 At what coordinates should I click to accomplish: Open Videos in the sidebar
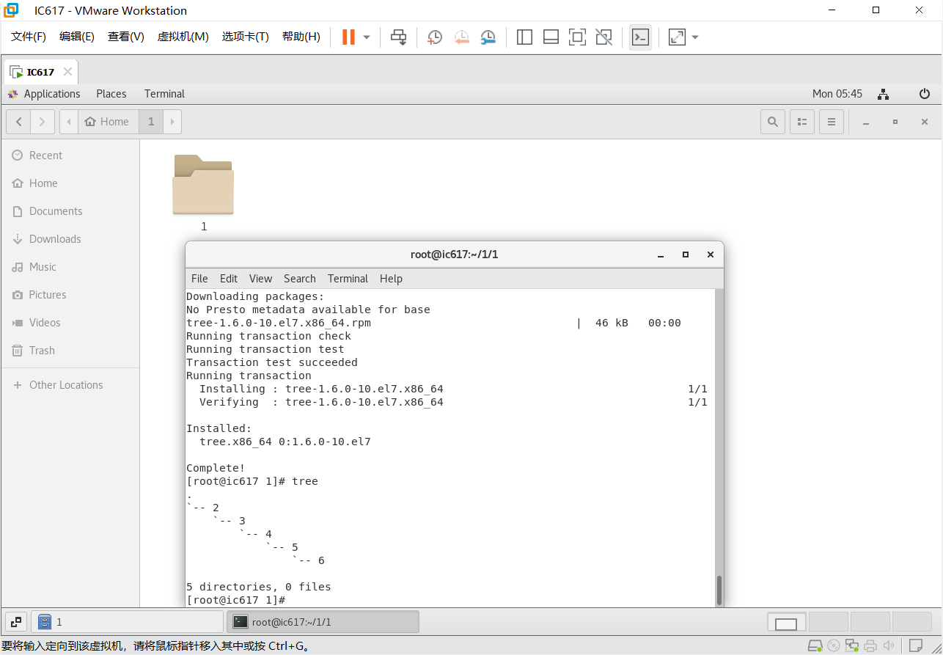tap(70, 323)
